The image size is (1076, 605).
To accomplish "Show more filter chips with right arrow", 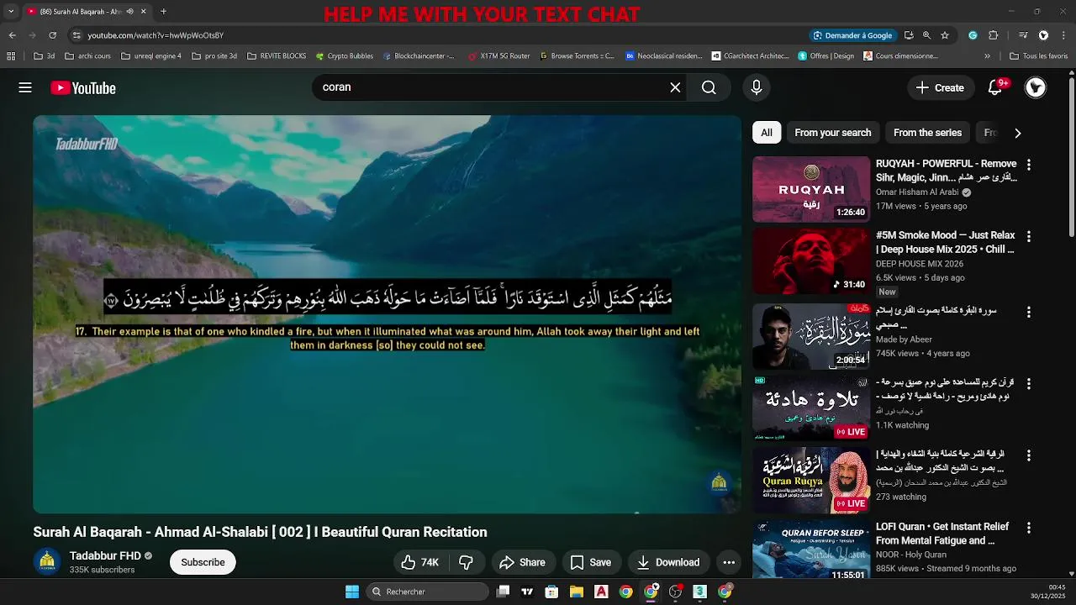I will pyautogui.click(x=1018, y=133).
